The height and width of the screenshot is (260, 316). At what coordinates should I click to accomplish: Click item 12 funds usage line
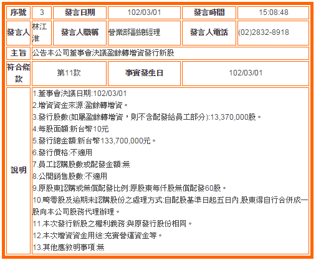[97, 236]
